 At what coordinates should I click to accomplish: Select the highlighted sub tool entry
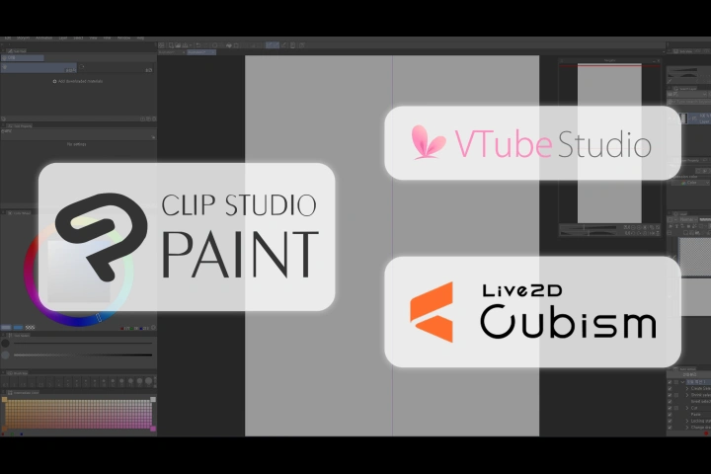click(39, 67)
